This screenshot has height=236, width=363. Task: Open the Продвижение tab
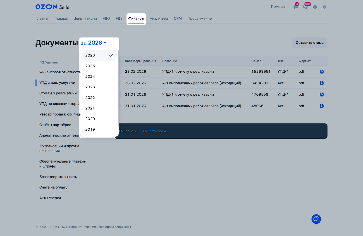tap(199, 18)
